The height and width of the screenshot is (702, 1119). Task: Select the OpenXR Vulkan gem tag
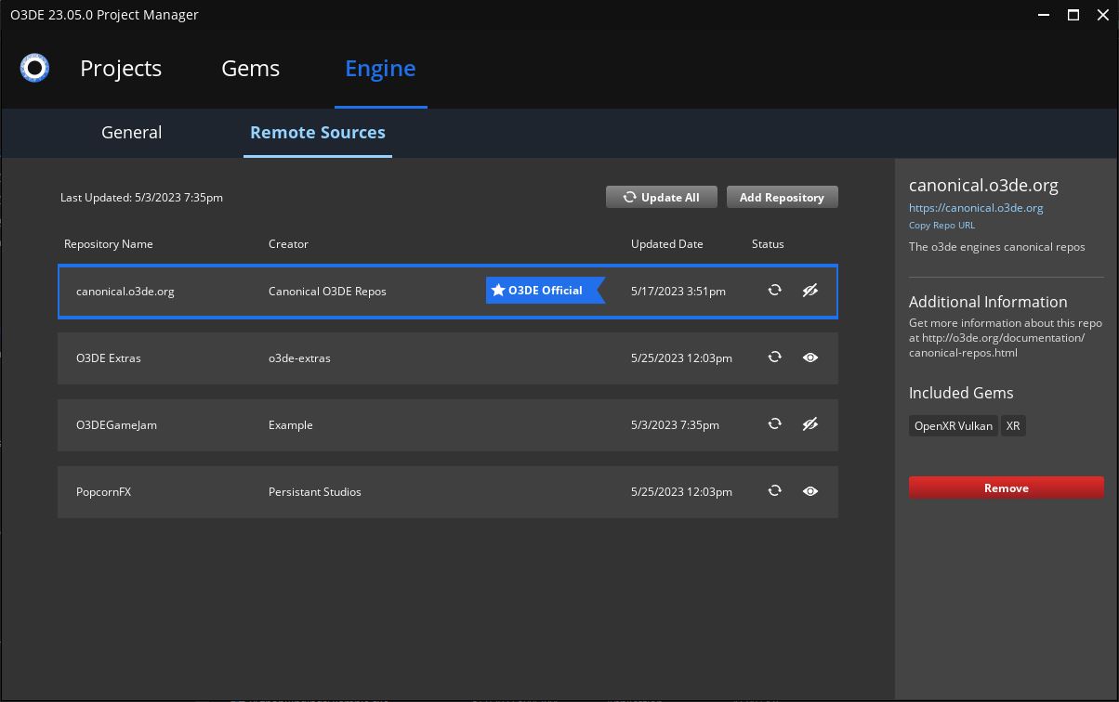pos(953,425)
